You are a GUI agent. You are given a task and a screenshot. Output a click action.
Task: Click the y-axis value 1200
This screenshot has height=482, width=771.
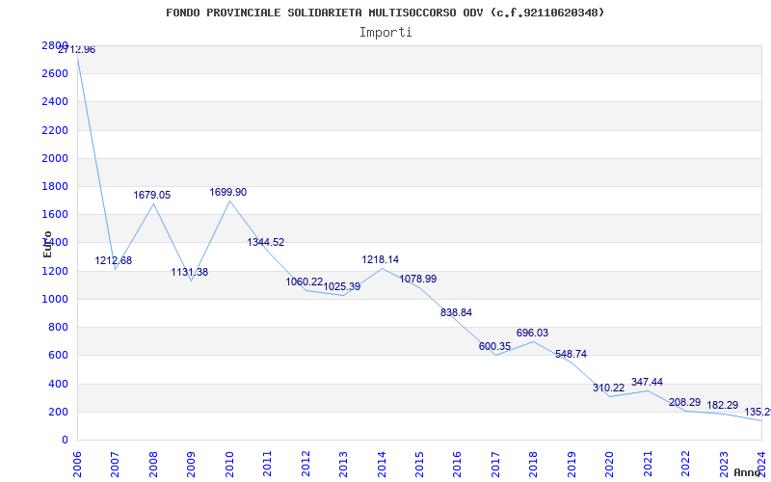click(x=55, y=271)
